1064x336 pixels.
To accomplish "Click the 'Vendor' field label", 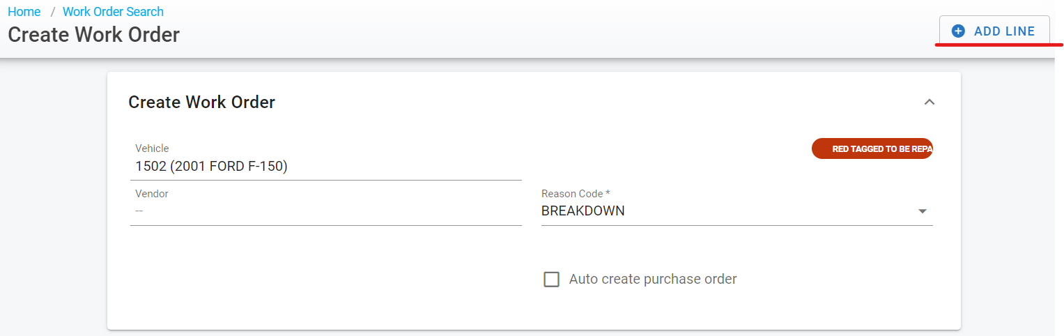I will point(151,194).
